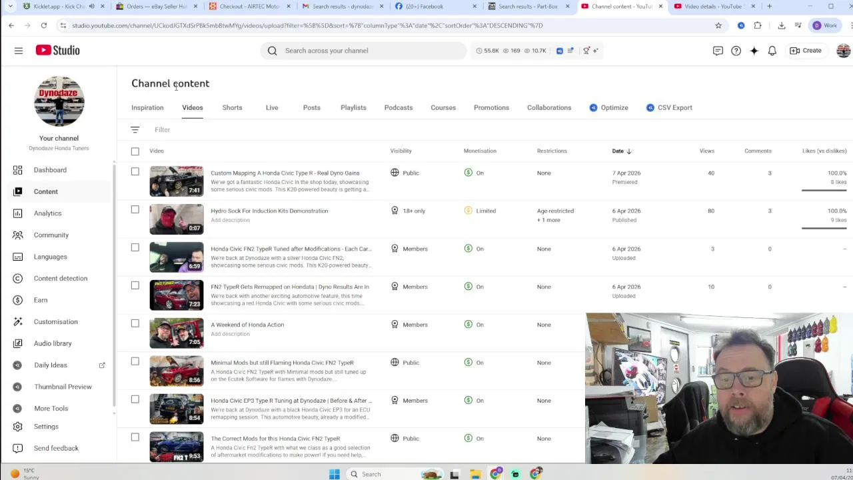
Task: Select the Hydro Sock video checkbox
Action: coord(135,210)
